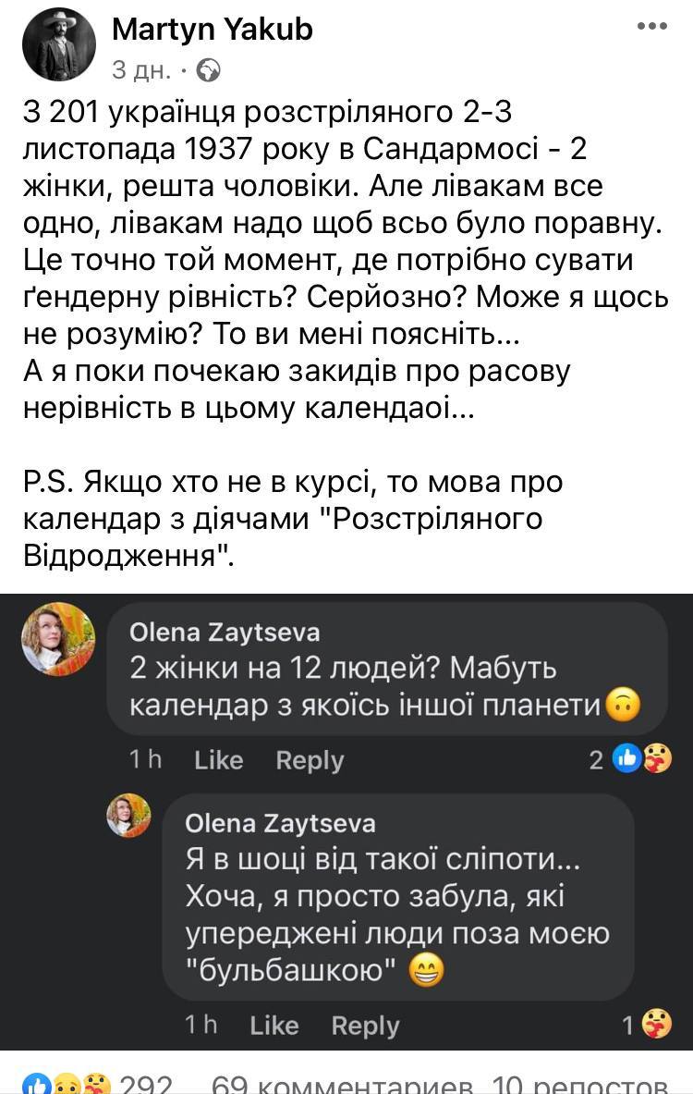Click the blue thumbs-up reaction on first comment

[x=627, y=759]
